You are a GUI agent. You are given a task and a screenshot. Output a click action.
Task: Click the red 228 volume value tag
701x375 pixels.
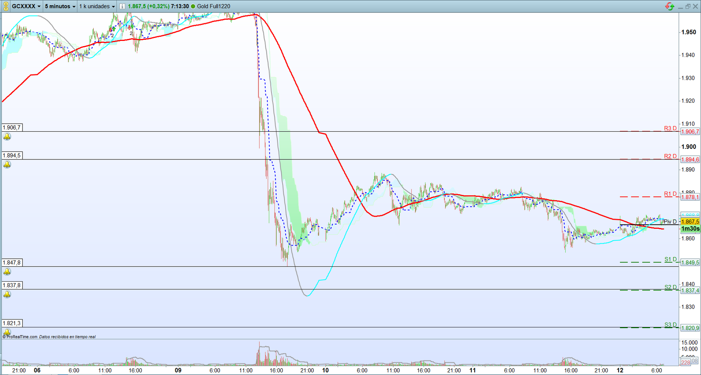click(x=686, y=362)
